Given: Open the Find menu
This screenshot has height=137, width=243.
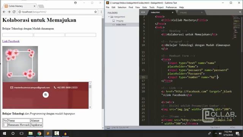Looking at the screenshot, I should coord(131,7).
